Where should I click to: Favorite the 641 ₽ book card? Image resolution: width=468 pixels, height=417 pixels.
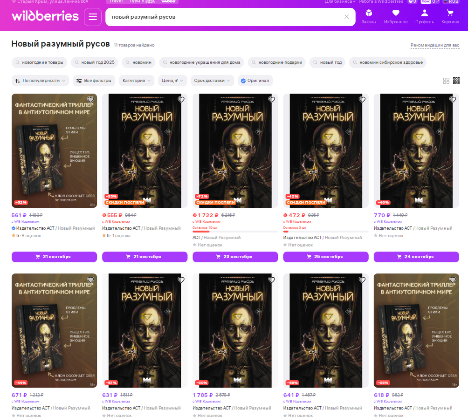[x=362, y=280]
